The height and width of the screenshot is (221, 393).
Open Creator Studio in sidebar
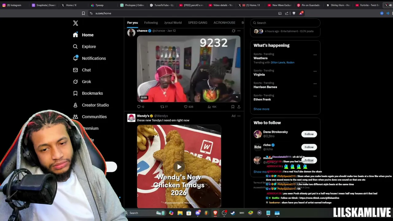(91, 105)
